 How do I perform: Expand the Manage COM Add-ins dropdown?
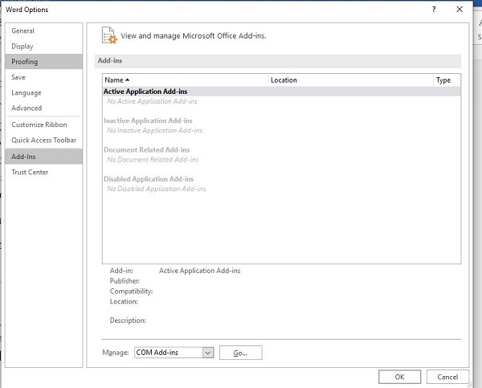(207, 353)
